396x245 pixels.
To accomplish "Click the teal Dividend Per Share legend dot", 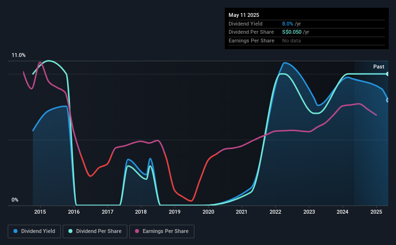I will [70, 231].
